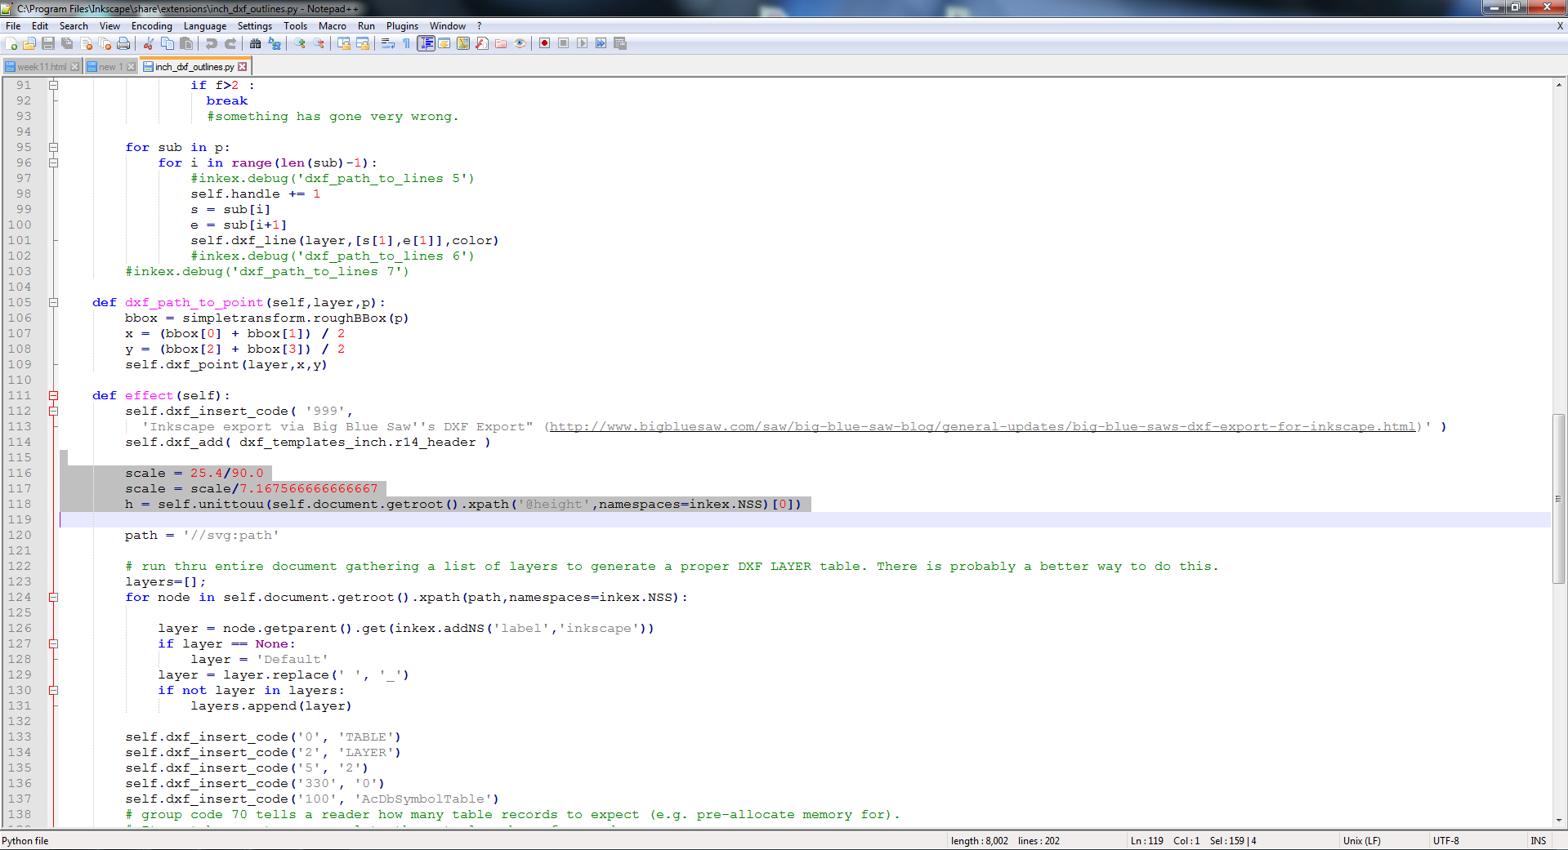Click the UTF-8 encoding status field
This screenshot has height=850, width=1568.
tap(1445, 841)
